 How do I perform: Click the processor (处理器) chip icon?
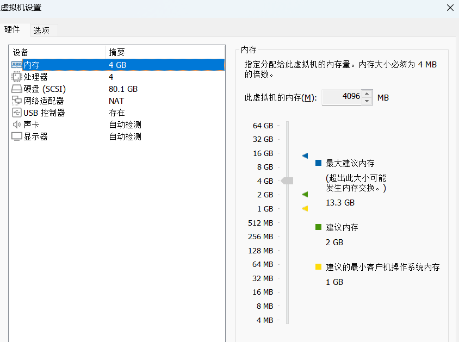coord(17,77)
